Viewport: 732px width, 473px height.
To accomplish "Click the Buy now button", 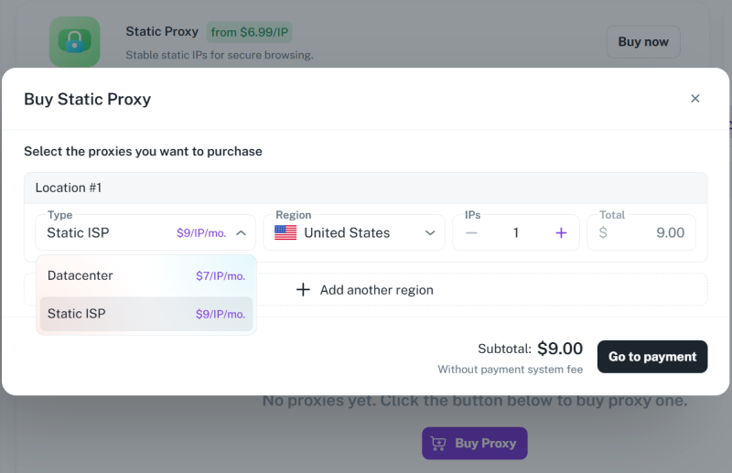I will pyautogui.click(x=642, y=41).
